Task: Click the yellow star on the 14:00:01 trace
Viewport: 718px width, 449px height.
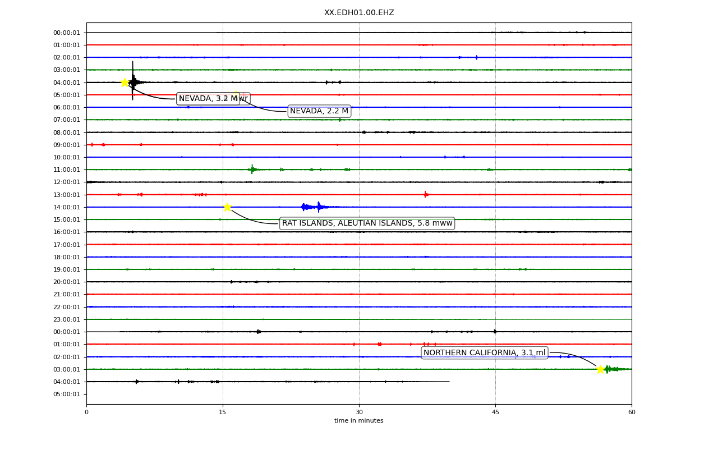Action: (x=227, y=207)
